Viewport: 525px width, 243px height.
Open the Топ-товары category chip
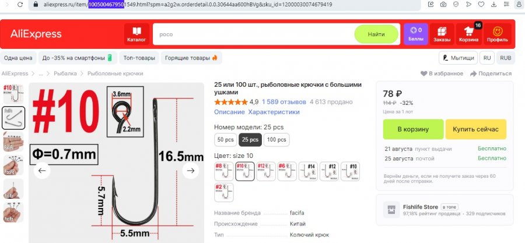click(139, 58)
